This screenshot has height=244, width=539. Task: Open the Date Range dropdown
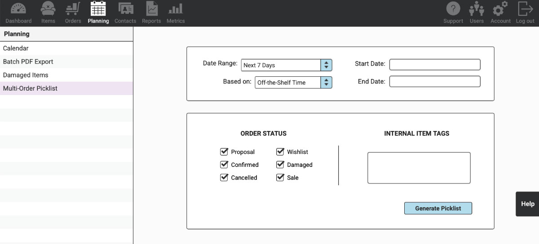coord(287,65)
